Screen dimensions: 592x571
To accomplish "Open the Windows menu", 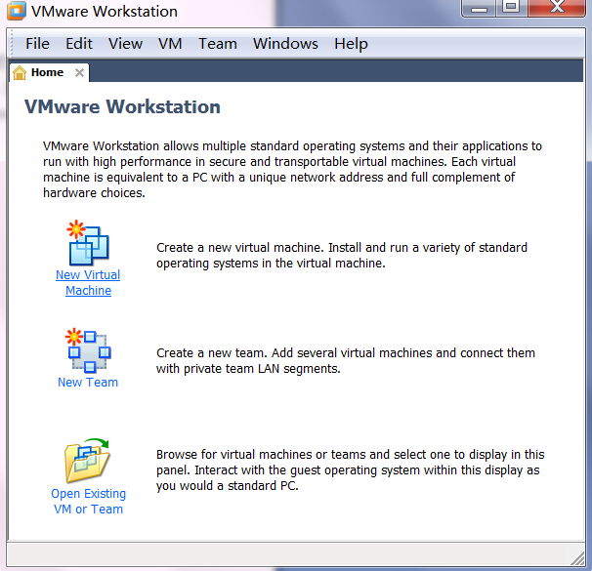I will click(285, 44).
